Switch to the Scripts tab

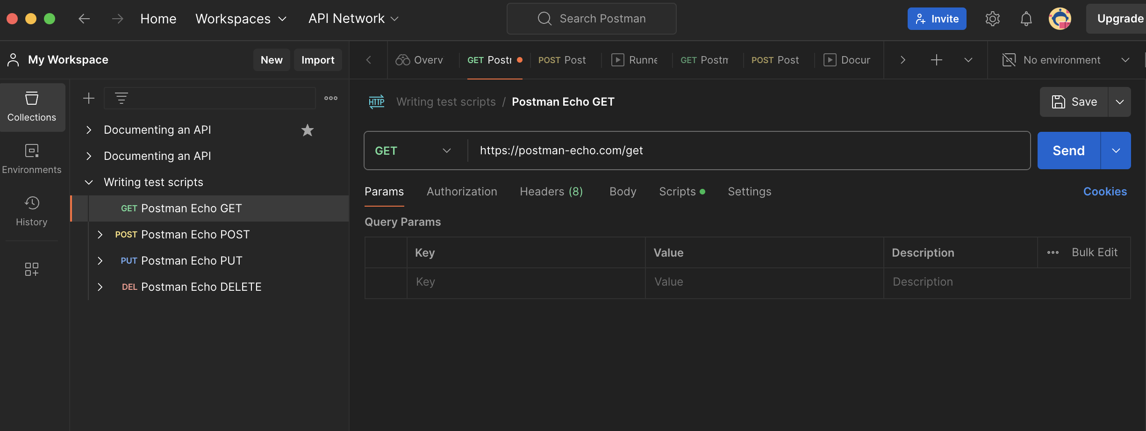point(677,192)
